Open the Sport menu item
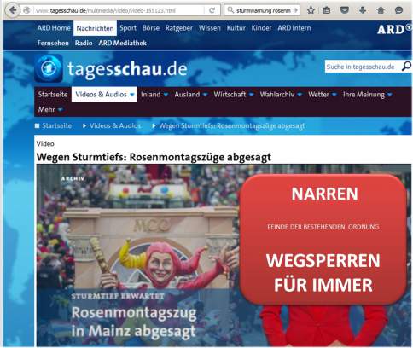Image resolution: width=413 pixels, height=348 pixels. [128, 28]
